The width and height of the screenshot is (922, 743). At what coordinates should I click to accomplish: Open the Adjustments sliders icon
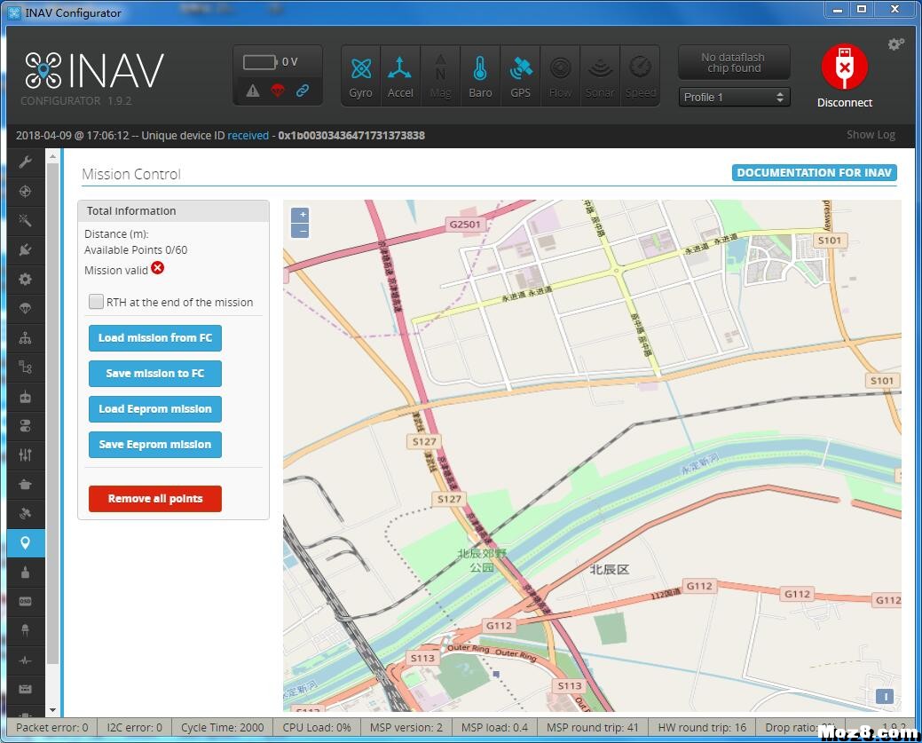(25, 454)
